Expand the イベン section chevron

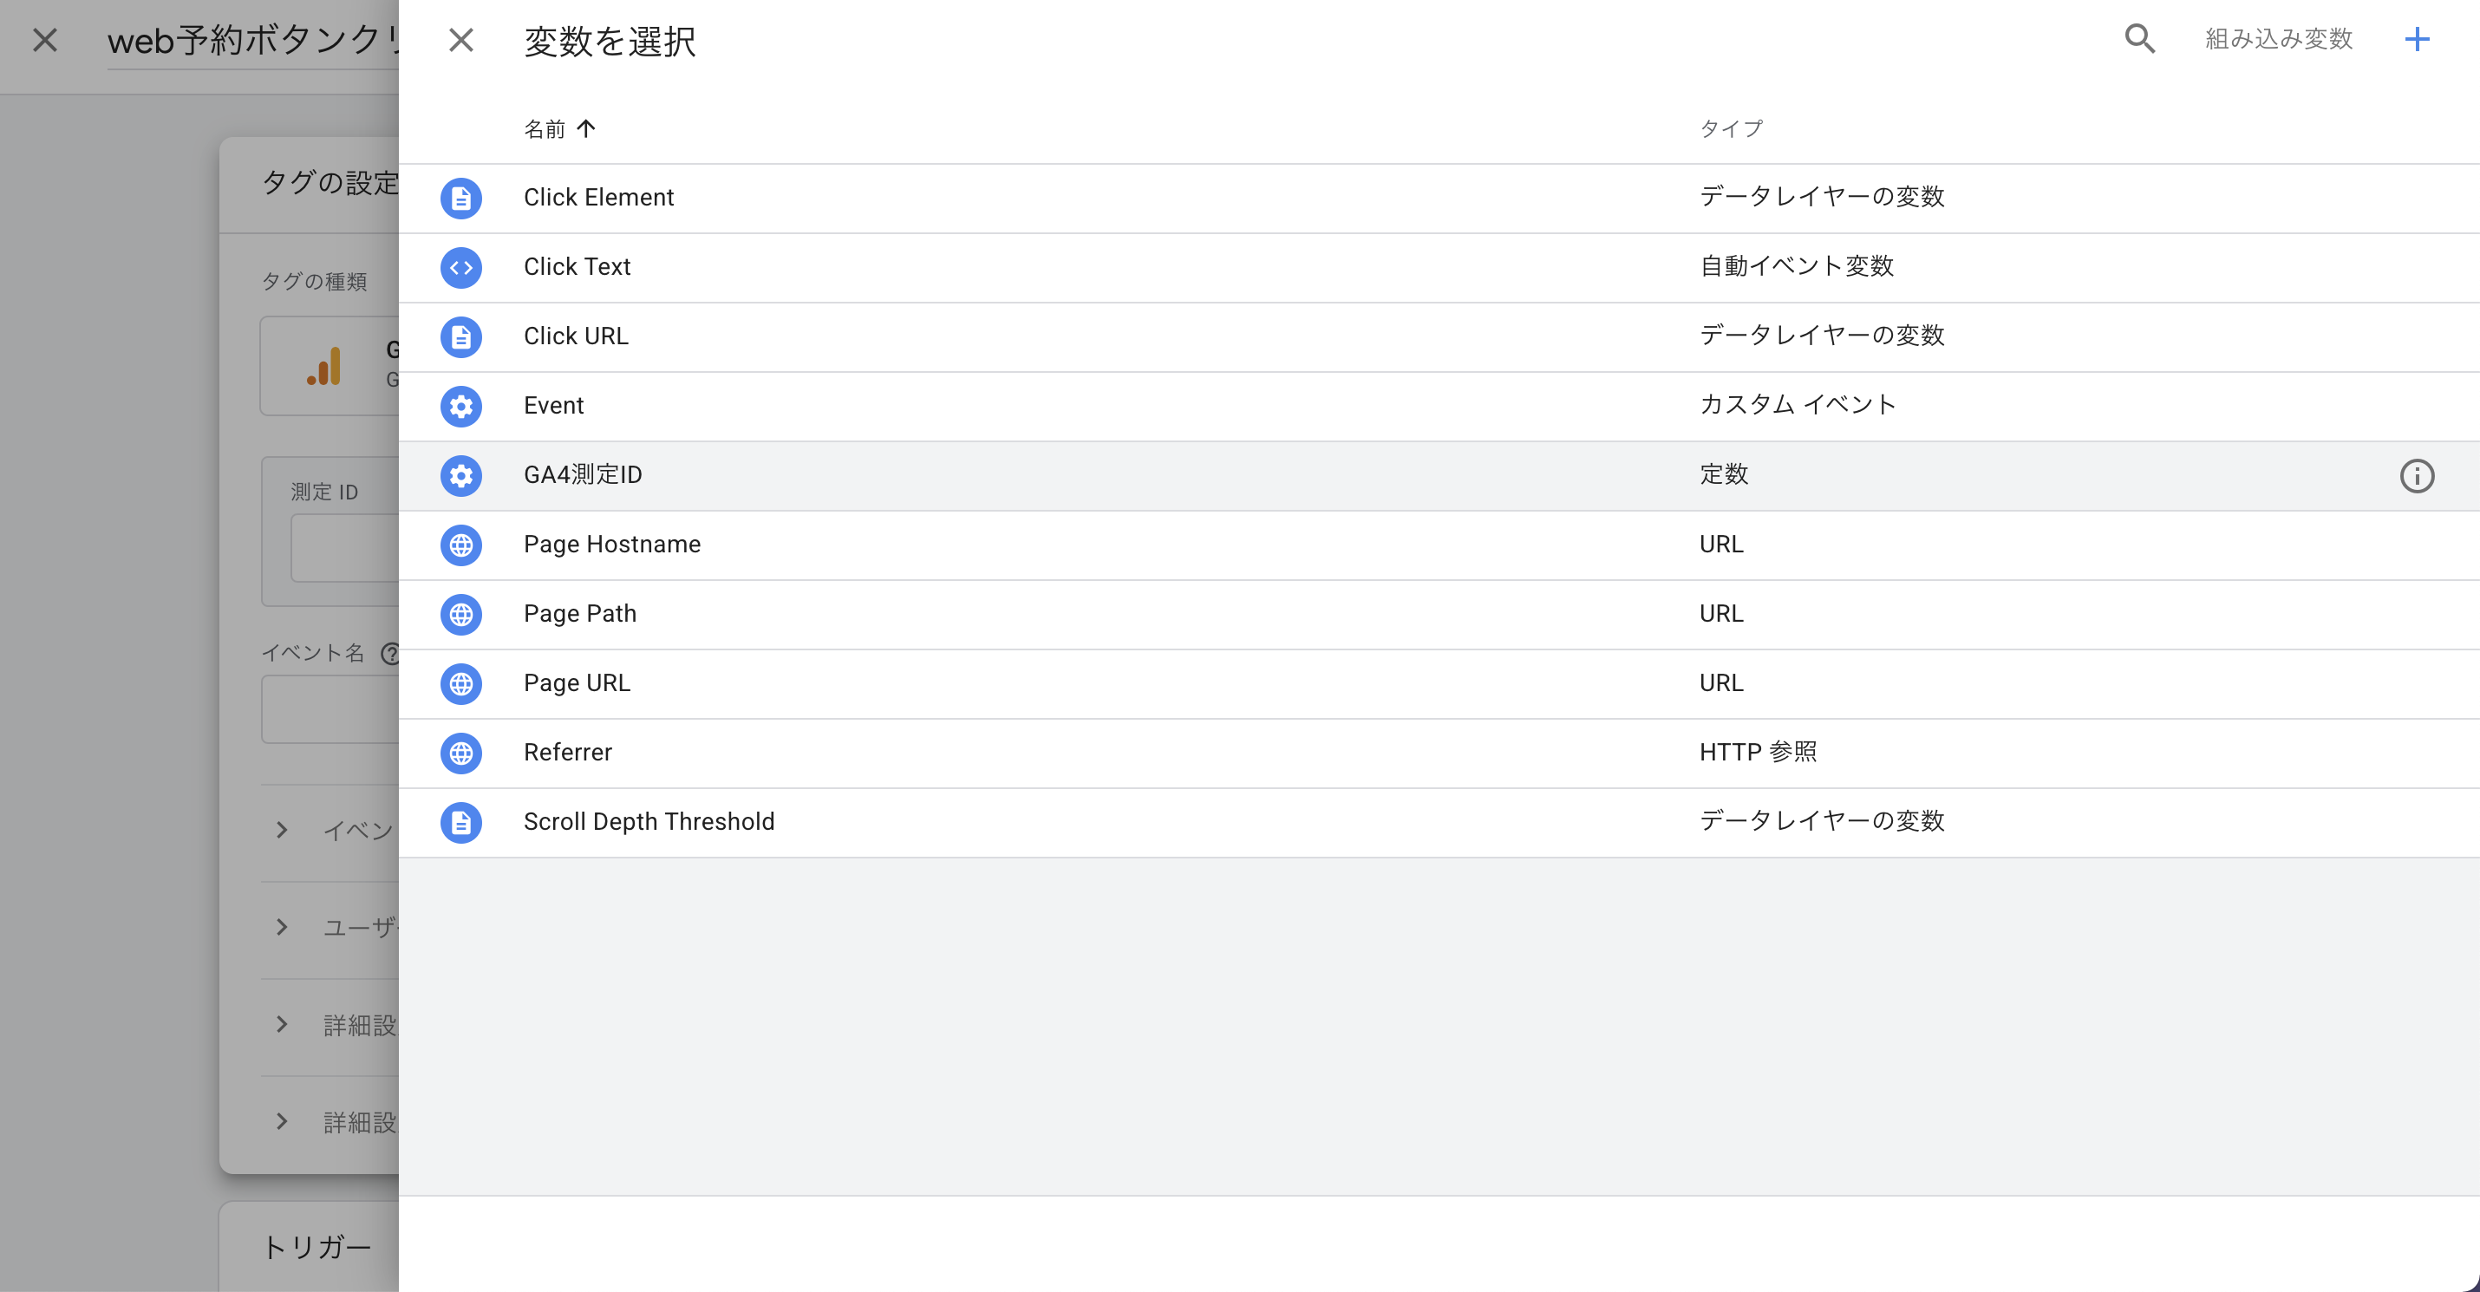click(281, 830)
